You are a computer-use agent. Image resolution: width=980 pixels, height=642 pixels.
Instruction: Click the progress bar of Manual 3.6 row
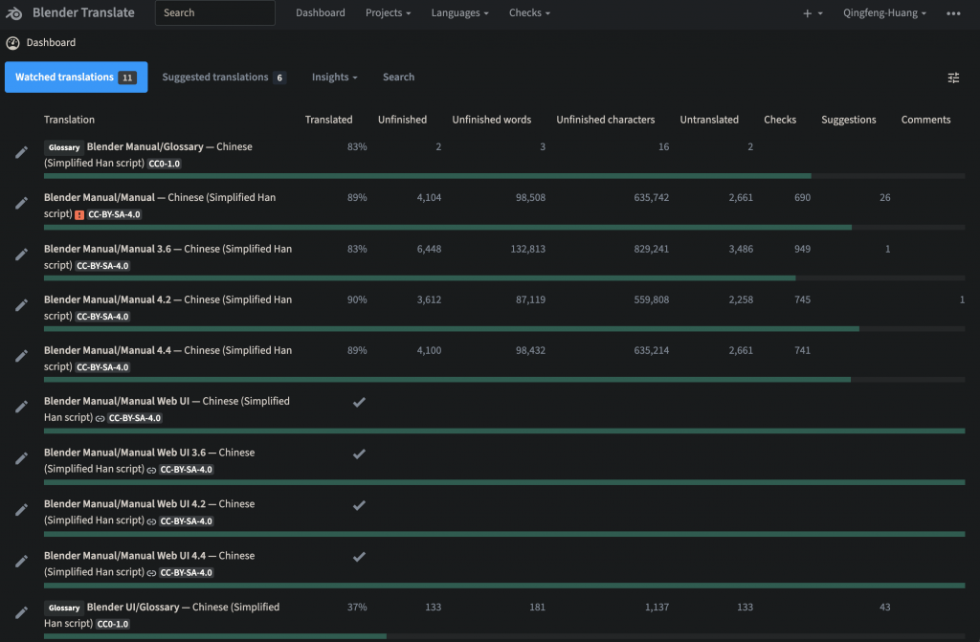504,278
